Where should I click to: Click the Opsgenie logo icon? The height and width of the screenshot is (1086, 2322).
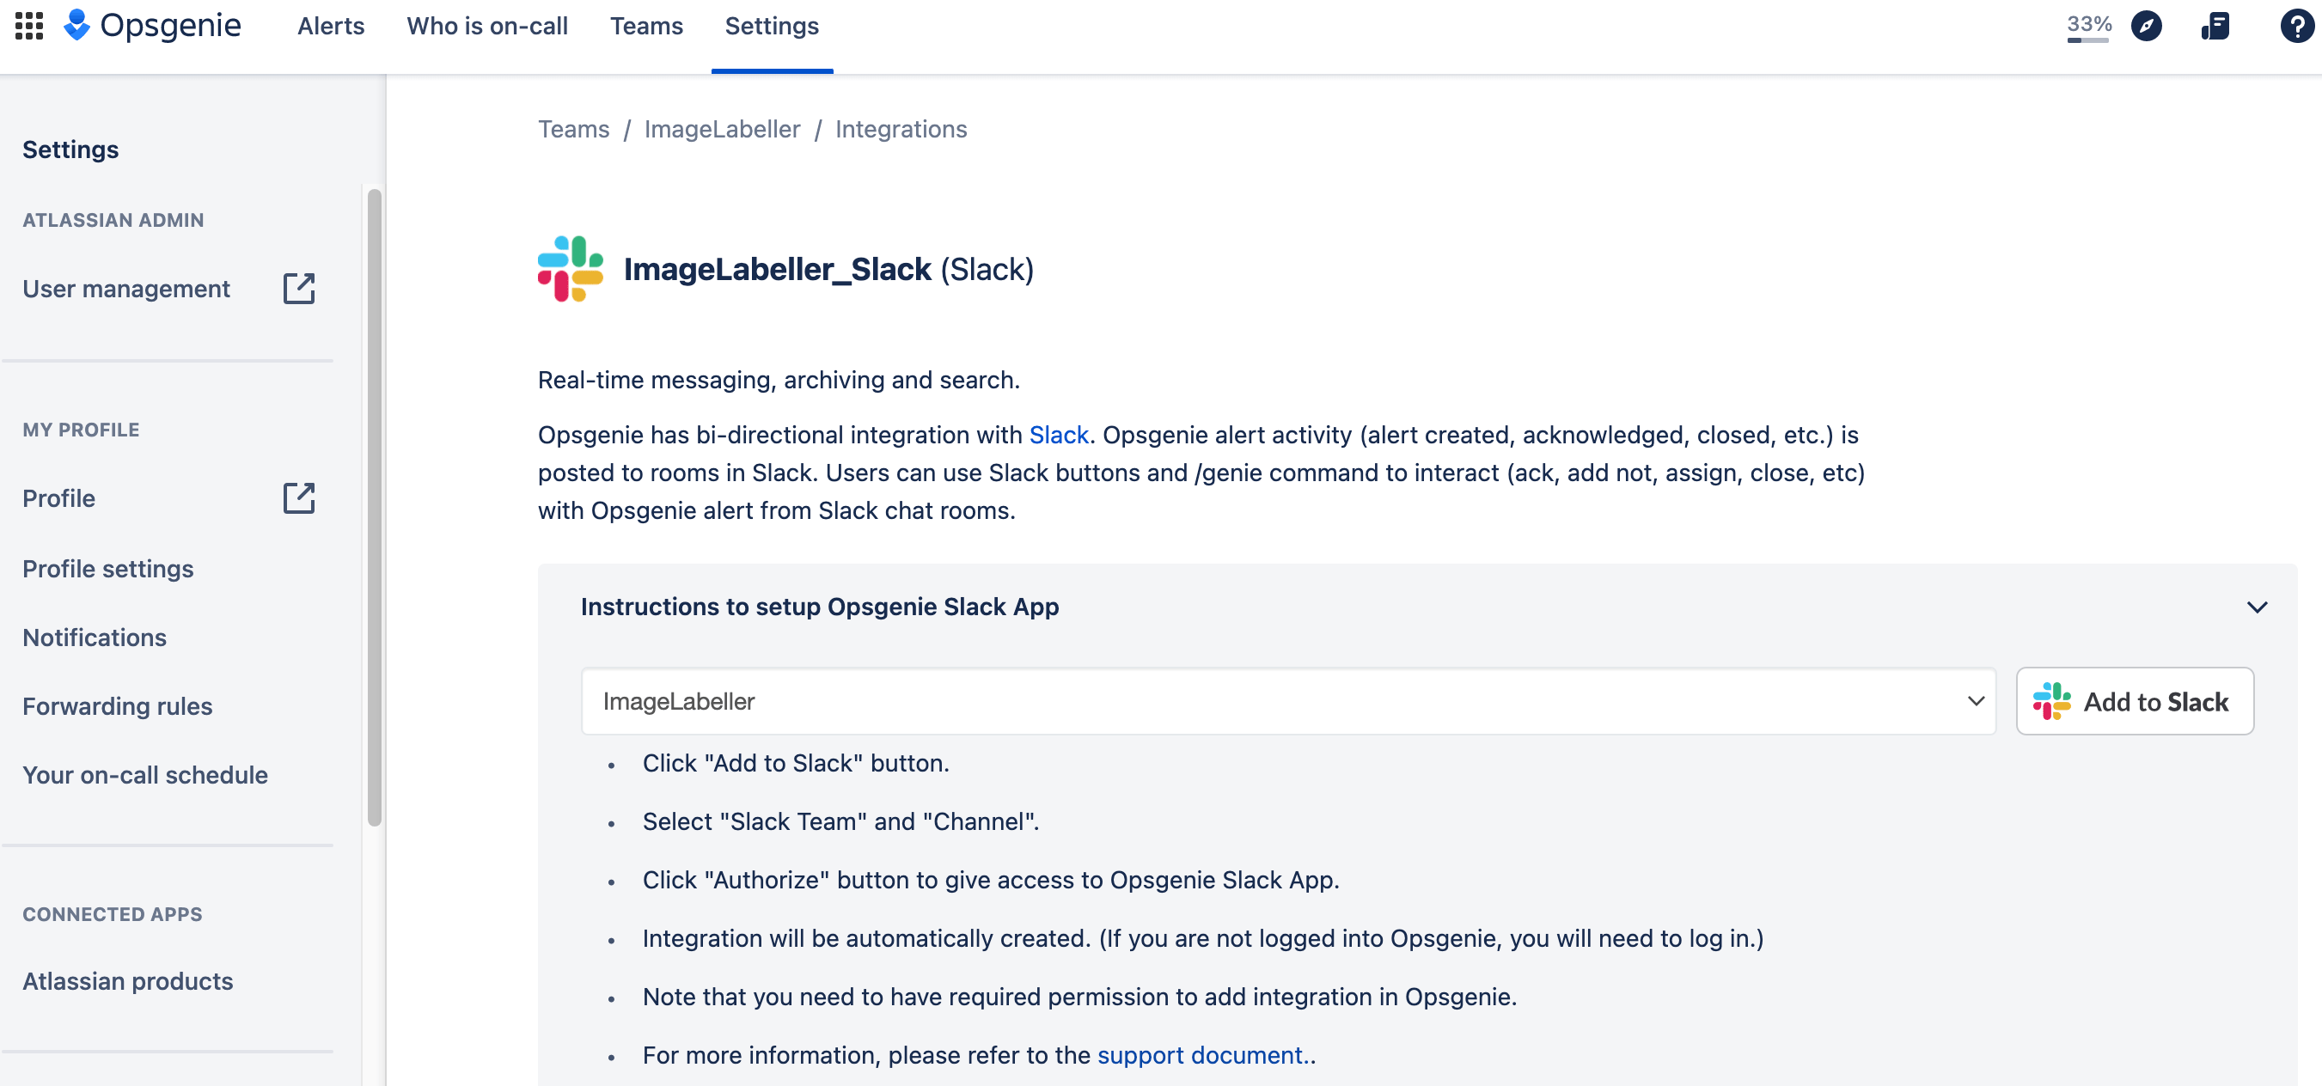tap(78, 25)
